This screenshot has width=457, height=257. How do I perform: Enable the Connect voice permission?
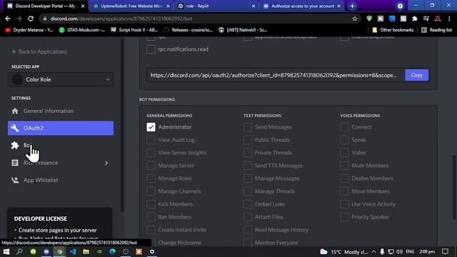pyautogui.click(x=344, y=127)
